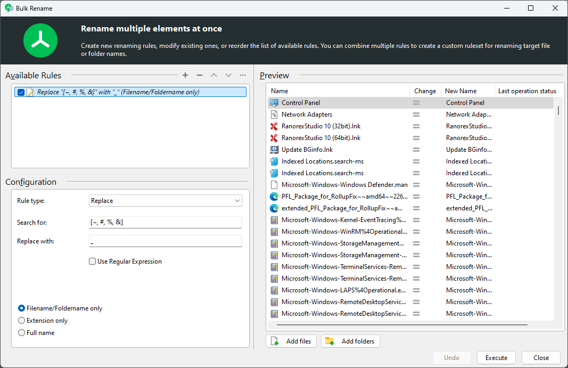Click the Add files button
The image size is (568, 368).
coord(291,341)
